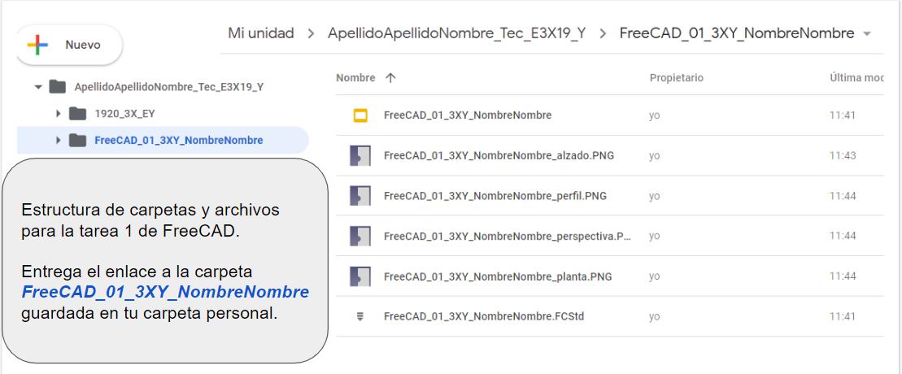Viewport: 902px width, 374px height.
Task: Select FreeCAD_01_3XY_NombreNombre folder in sidebar tree
Action: (178, 140)
